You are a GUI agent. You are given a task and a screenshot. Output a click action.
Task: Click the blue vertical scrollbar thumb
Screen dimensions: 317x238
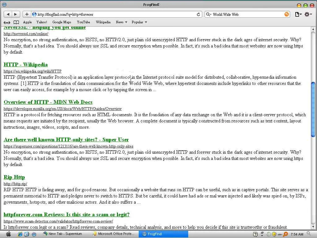click(x=313, y=109)
